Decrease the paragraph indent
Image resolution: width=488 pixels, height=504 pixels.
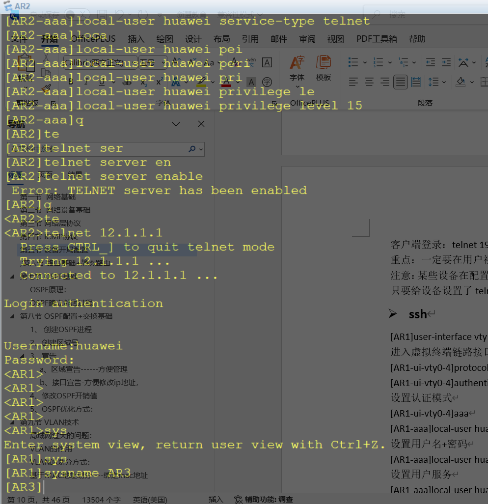pyautogui.click(x=431, y=62)
